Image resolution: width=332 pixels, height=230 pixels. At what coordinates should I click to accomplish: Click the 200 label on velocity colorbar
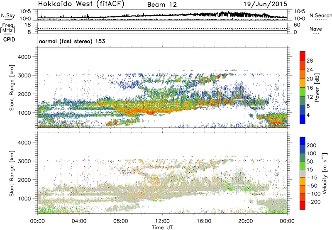click(312, 145)
